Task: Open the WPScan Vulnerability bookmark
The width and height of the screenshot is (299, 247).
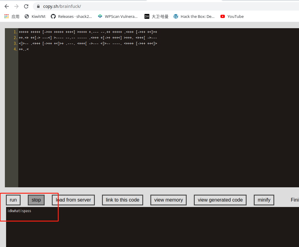Action: click(x=118, y=17)
